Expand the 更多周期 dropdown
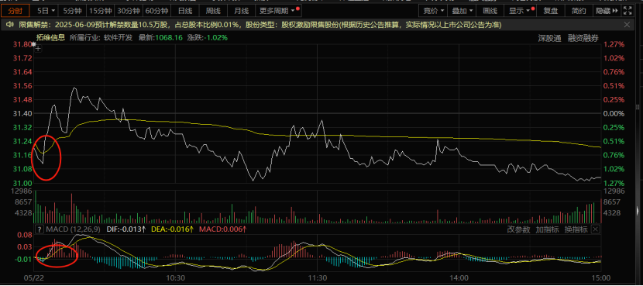The height and width of the screenshot is (286, 643). coord(279,11)
